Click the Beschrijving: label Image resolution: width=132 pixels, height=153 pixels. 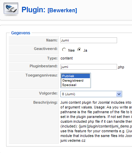[x=45, y=102]
